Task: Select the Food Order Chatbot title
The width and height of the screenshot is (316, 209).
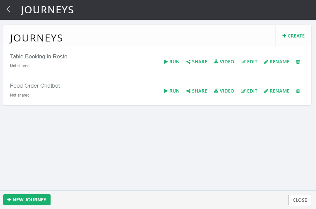Action: tap(35, 86)
